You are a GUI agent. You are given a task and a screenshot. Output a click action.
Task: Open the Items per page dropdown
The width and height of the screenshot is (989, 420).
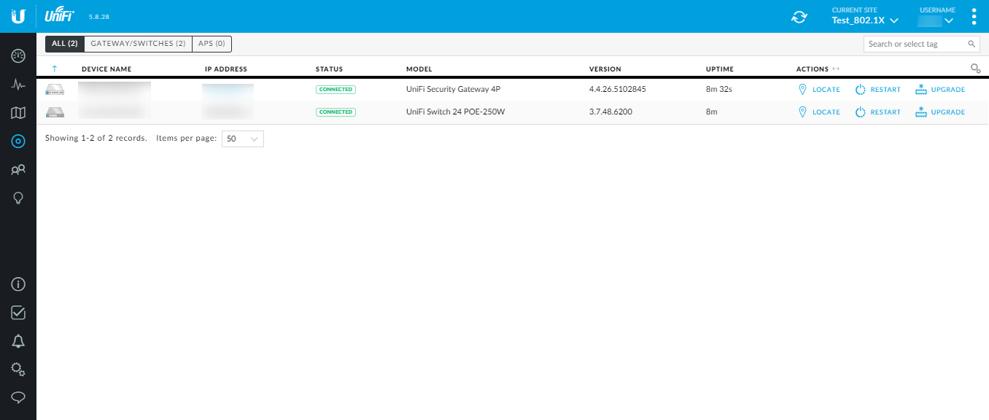tap(243, 139)
